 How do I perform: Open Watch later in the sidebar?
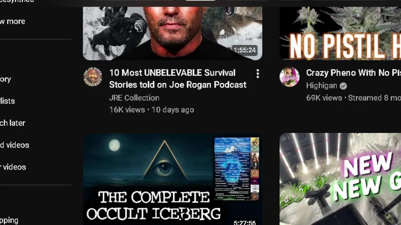pos(13,123)
